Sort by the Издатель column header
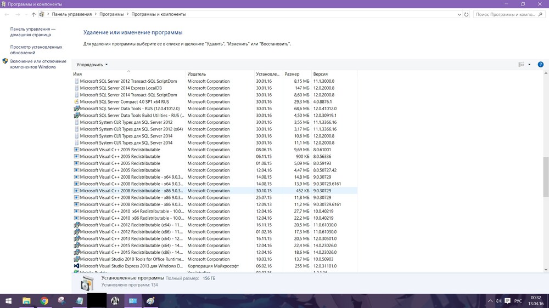The height and width of the screenshot is (308, 549). click(220, 74)
